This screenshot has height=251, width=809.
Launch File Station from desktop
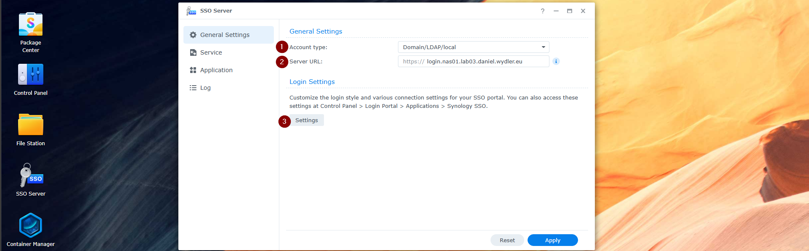[31, 125]
